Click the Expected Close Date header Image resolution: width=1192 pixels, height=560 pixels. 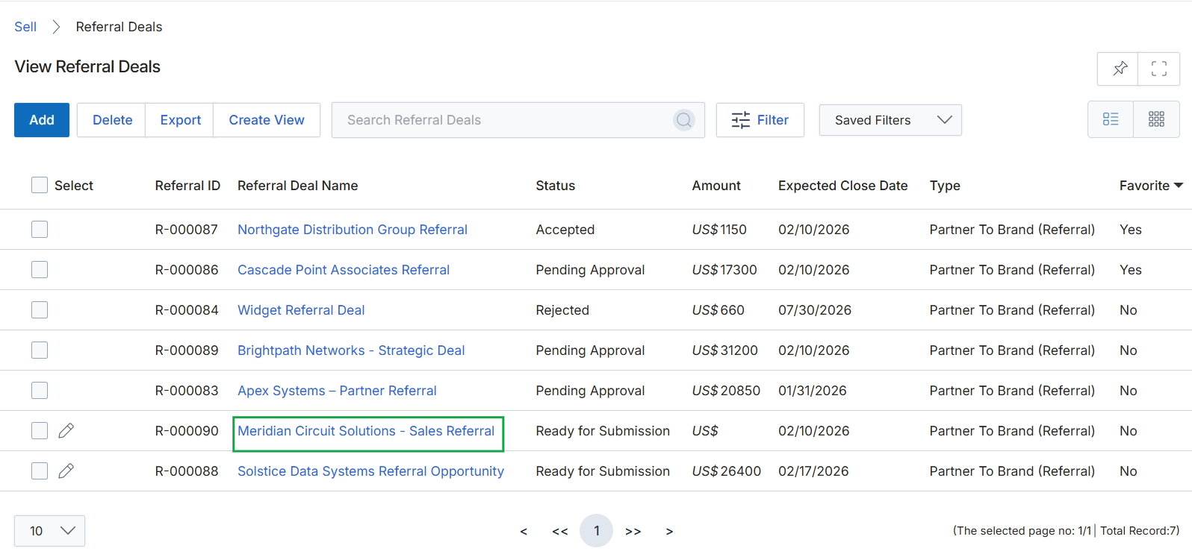pyautogui.click(x=842, y=186)
